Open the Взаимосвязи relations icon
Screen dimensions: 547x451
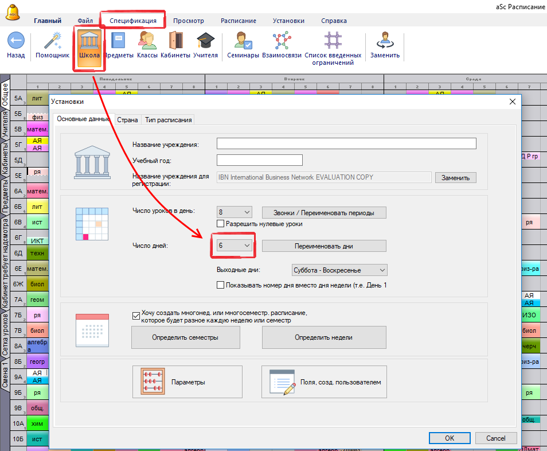tap(281, 41)
